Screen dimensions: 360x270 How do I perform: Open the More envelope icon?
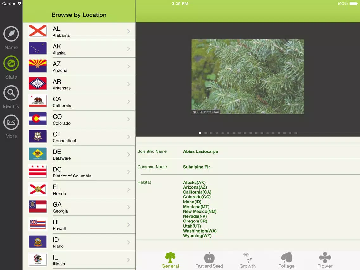click(x=11, y=122)
